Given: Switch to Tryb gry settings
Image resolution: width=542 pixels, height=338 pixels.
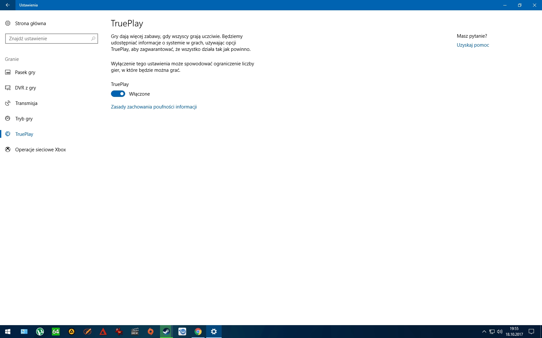Looking at the screenshot, I should 24,119.
